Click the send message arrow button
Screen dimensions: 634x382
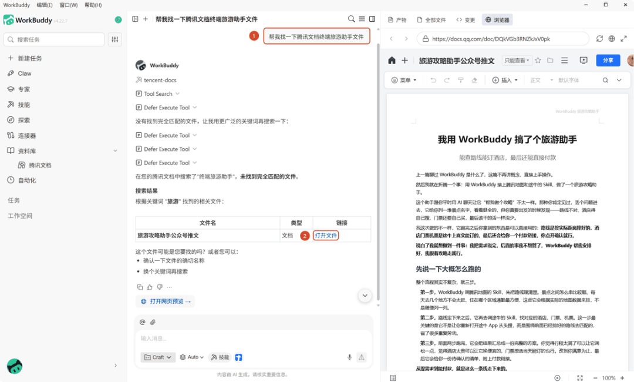[x=362, y=357]
